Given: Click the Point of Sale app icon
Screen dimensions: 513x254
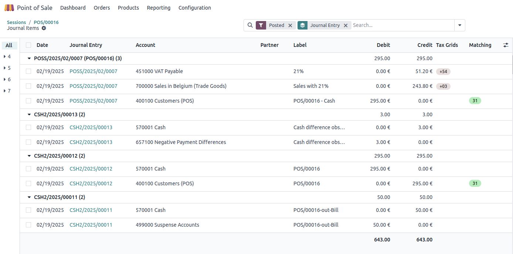Looking at the screenshot, I should (9, 8).
